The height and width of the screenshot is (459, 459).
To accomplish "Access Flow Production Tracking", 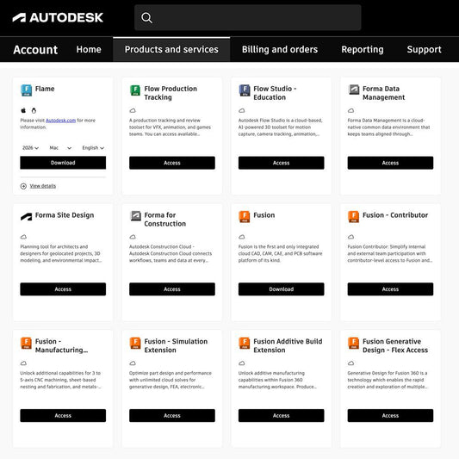I will tap(172, 163).
